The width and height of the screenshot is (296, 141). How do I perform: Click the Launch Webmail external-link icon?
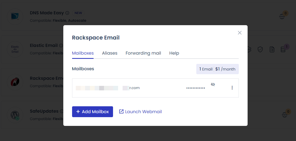point(121,112)
